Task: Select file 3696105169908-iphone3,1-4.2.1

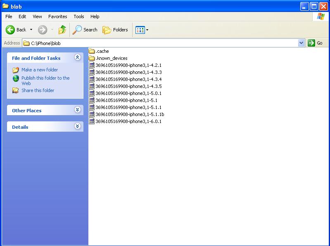Action: (128, 65)
